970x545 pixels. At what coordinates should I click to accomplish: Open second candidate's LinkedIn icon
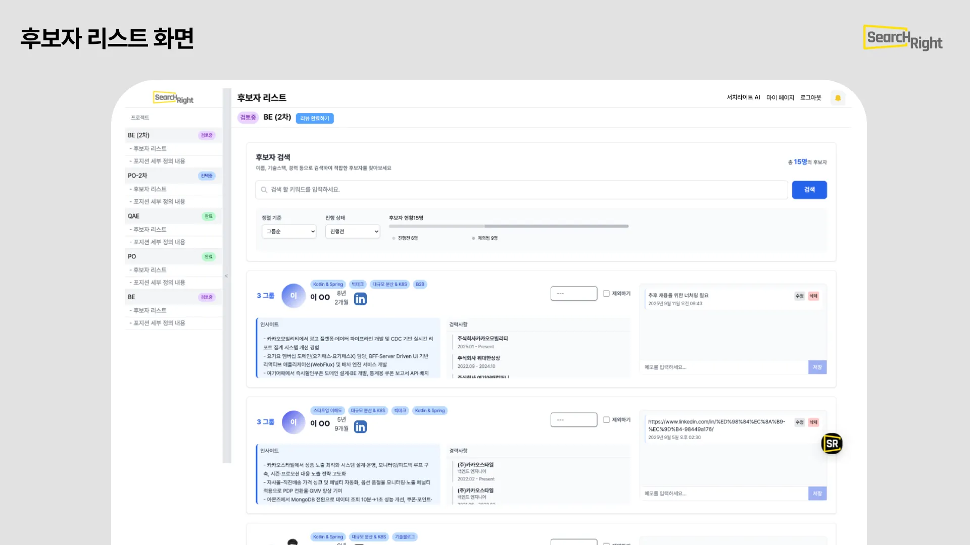360,427
